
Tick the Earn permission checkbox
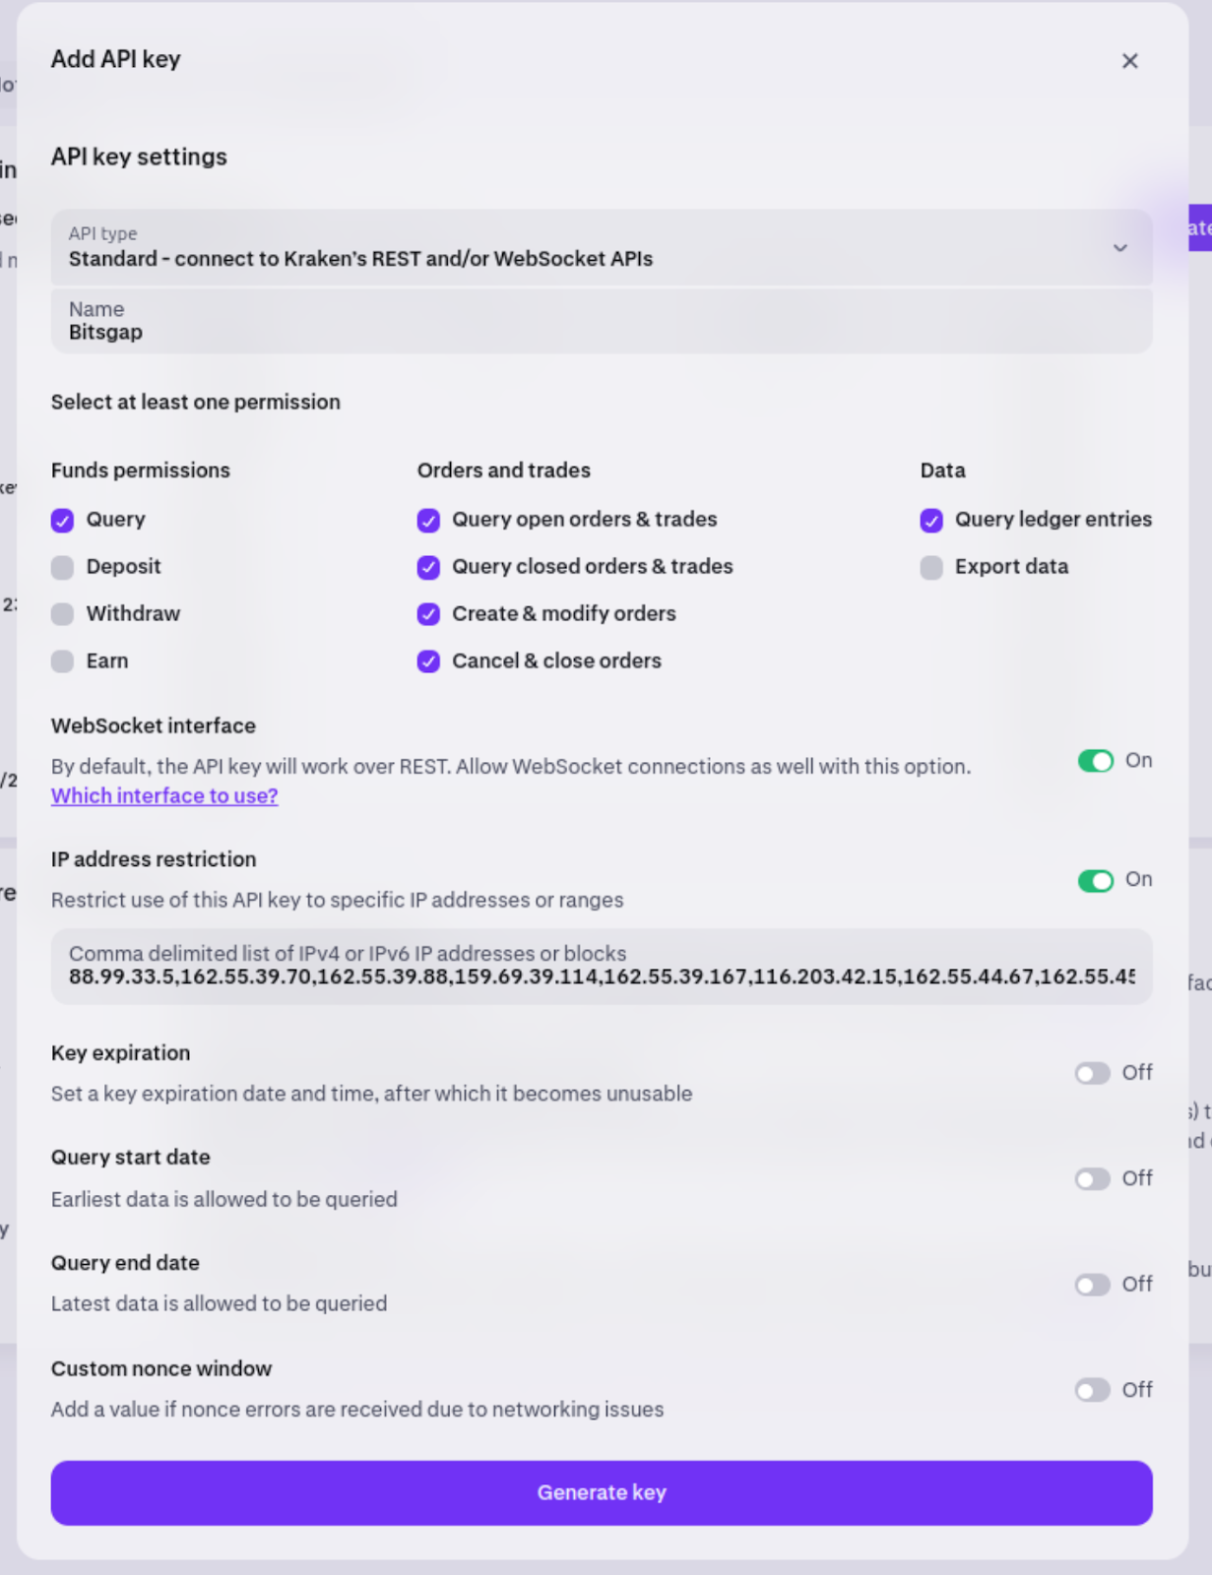(x=63, y=661)
